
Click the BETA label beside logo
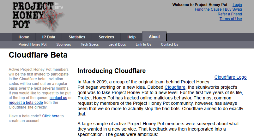click(59, 8)
